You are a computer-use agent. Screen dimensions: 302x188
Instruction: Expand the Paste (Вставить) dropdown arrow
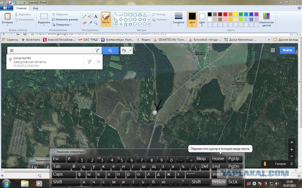pos(7,25)
